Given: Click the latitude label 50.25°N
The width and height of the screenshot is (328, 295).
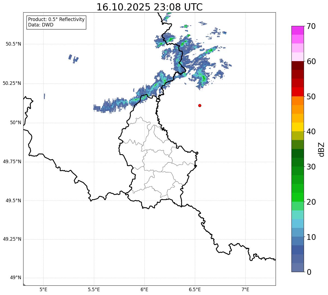Looking at the screenshot, I should 12,83.
